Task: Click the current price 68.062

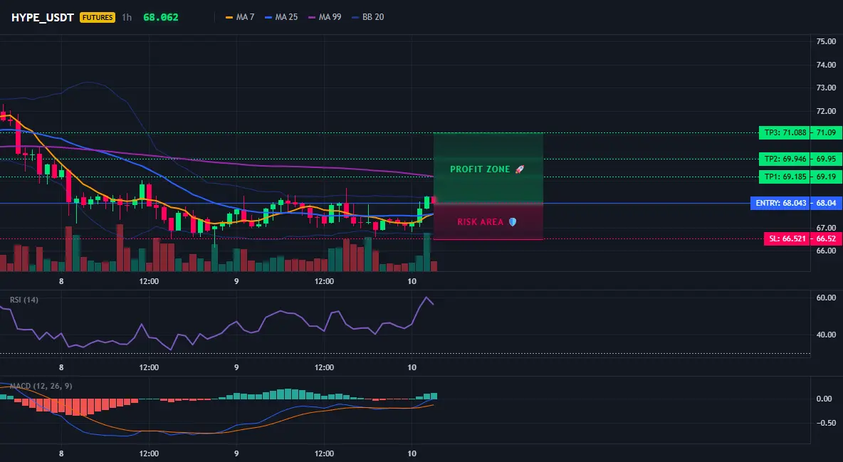Action: [x=161, y=17]
